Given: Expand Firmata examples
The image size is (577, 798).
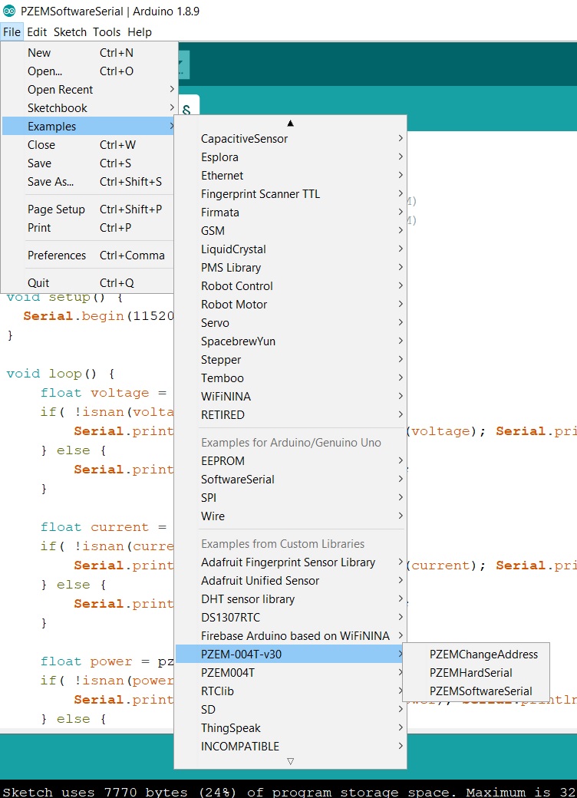Looking at the screenshot, I should 291,213.
